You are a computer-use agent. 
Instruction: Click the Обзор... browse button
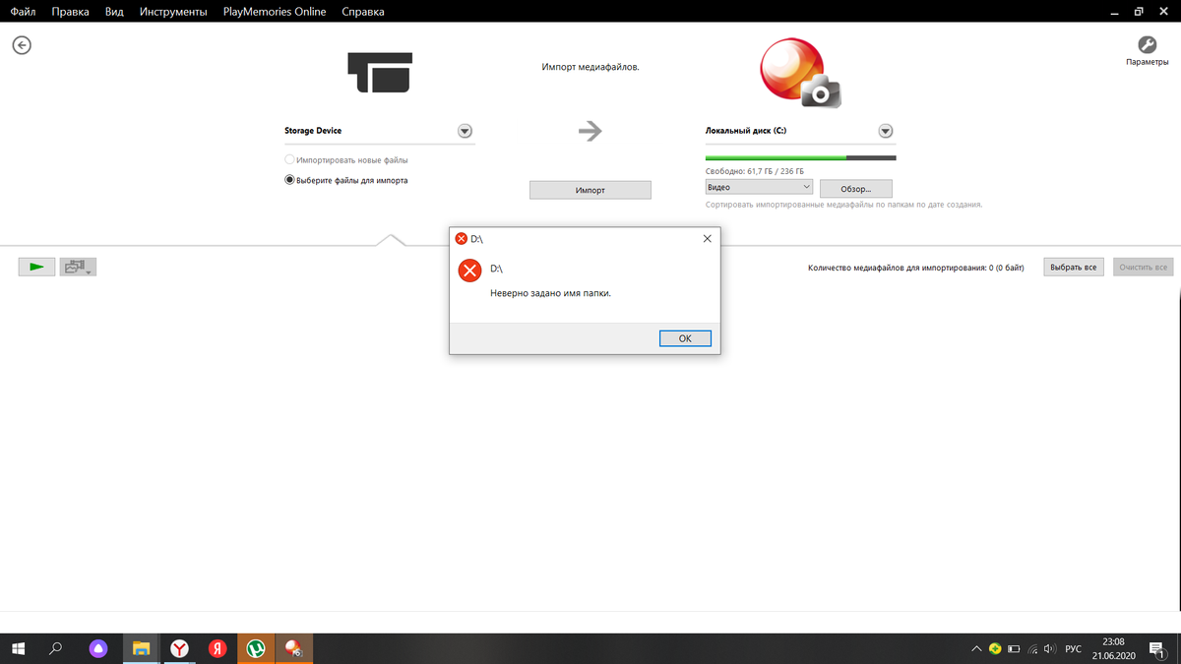pyautogui.click(x=855, y=188)
